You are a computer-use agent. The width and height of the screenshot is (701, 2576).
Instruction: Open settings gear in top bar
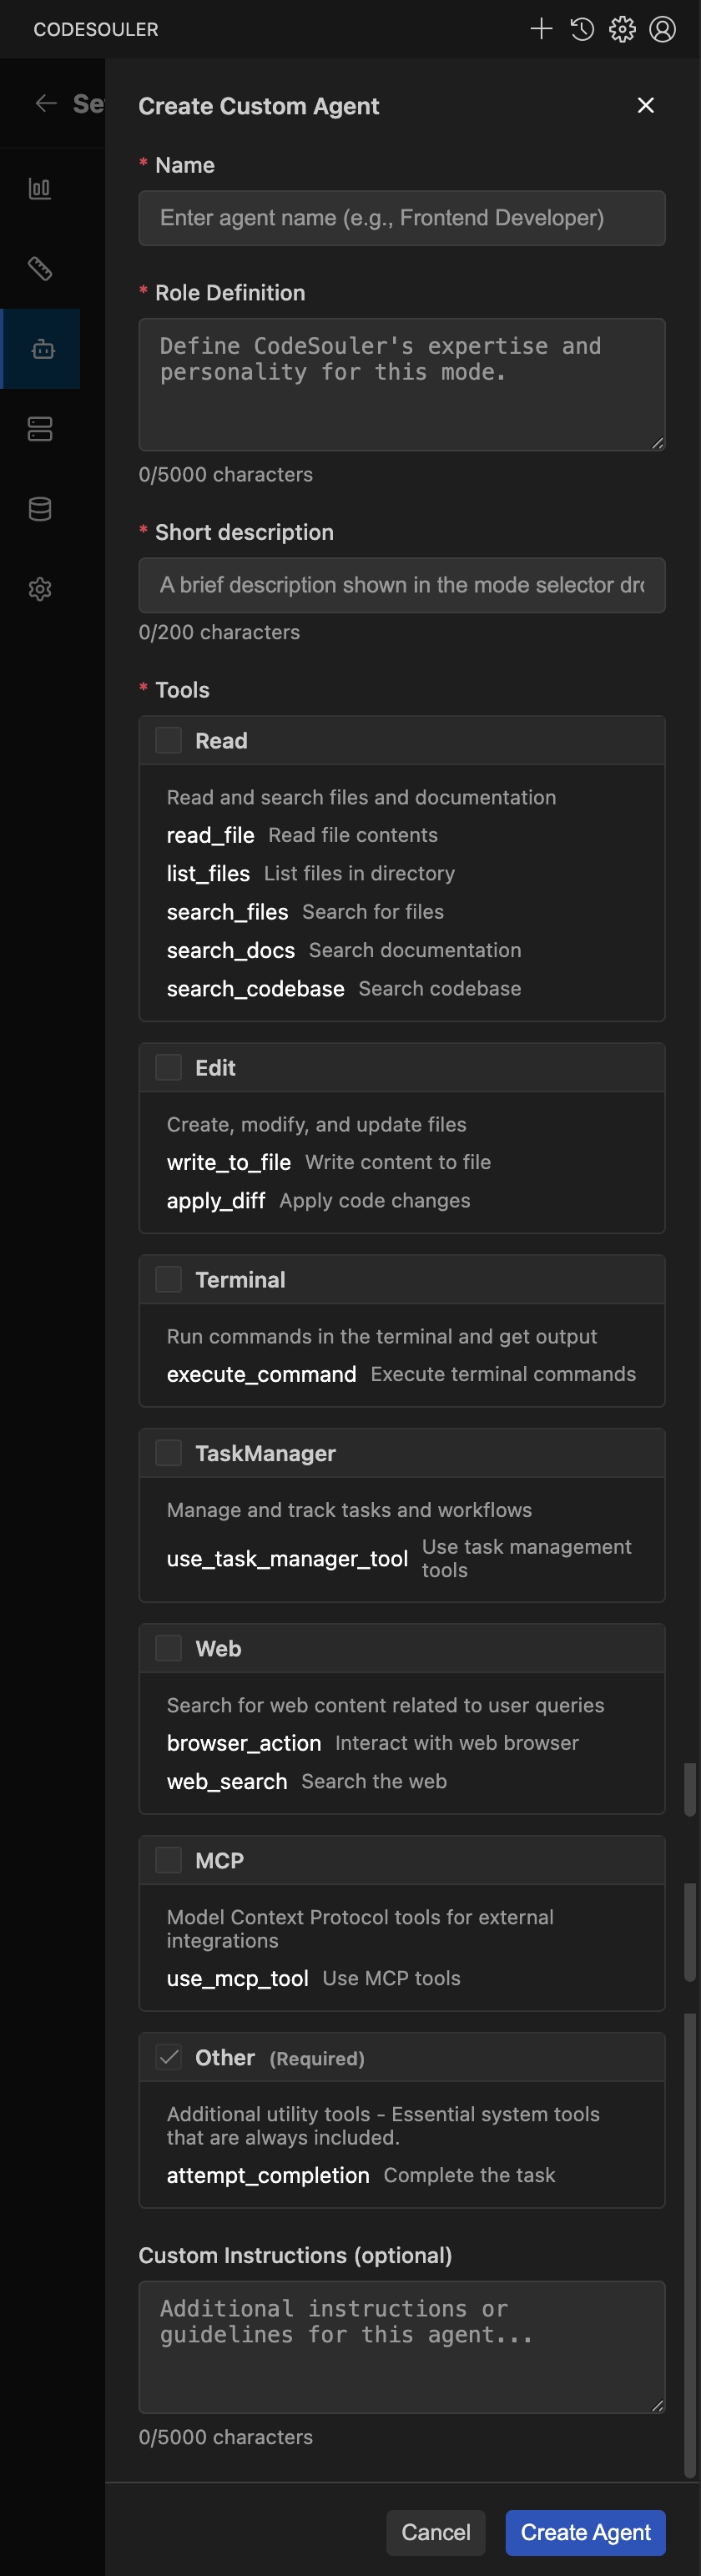[622, 29]
